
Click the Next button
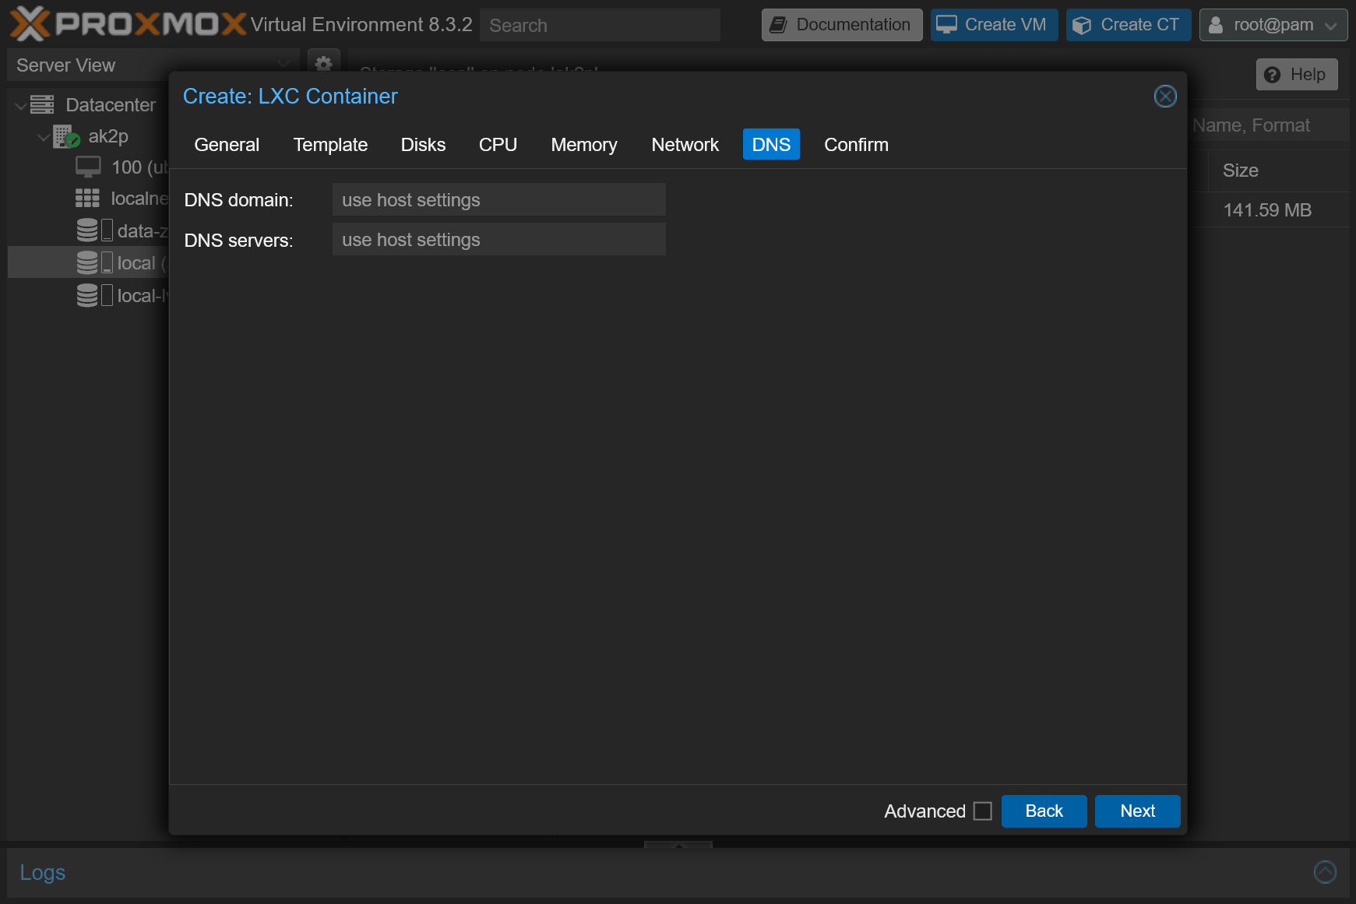(1137, 811)
